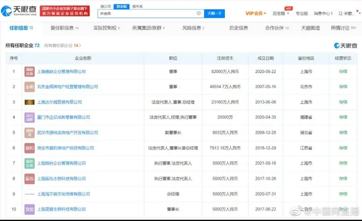Switch to the 查公司 search tab

tap(106, 6)
